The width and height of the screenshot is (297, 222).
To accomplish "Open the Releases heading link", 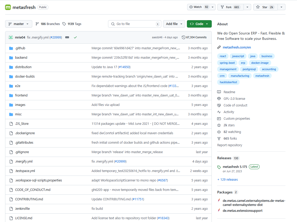I will [x=224, y=158].
